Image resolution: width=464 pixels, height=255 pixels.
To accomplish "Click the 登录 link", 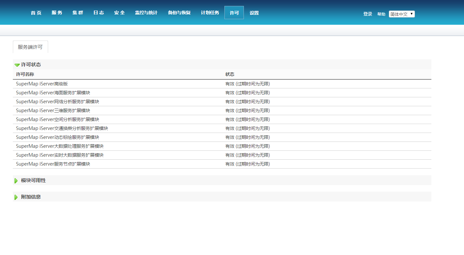I will [x=367, y=14].
